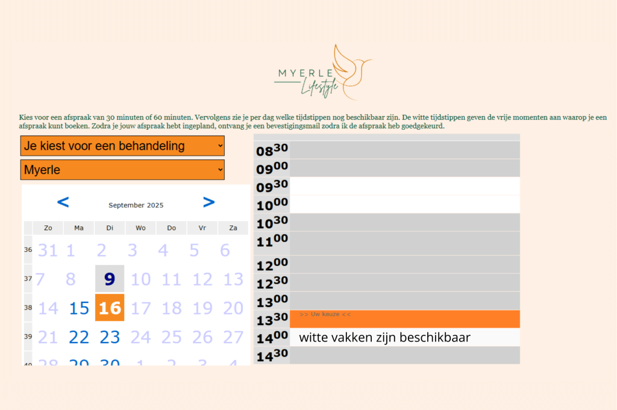Go to next month with right arrow
Screen dimensions: 617x410
208,203
